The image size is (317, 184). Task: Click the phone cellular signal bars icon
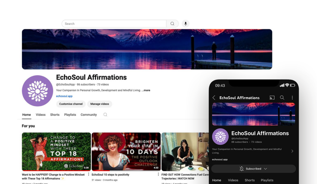282,86
